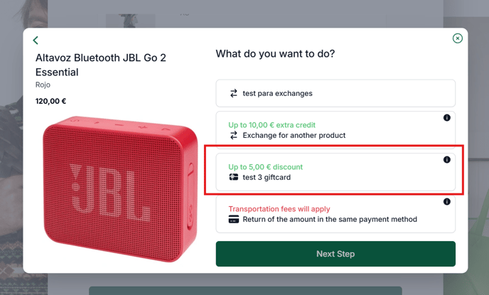489x295 pixels.
Task: Click the giftcard icon next to test 3
Action: [234, 177]
